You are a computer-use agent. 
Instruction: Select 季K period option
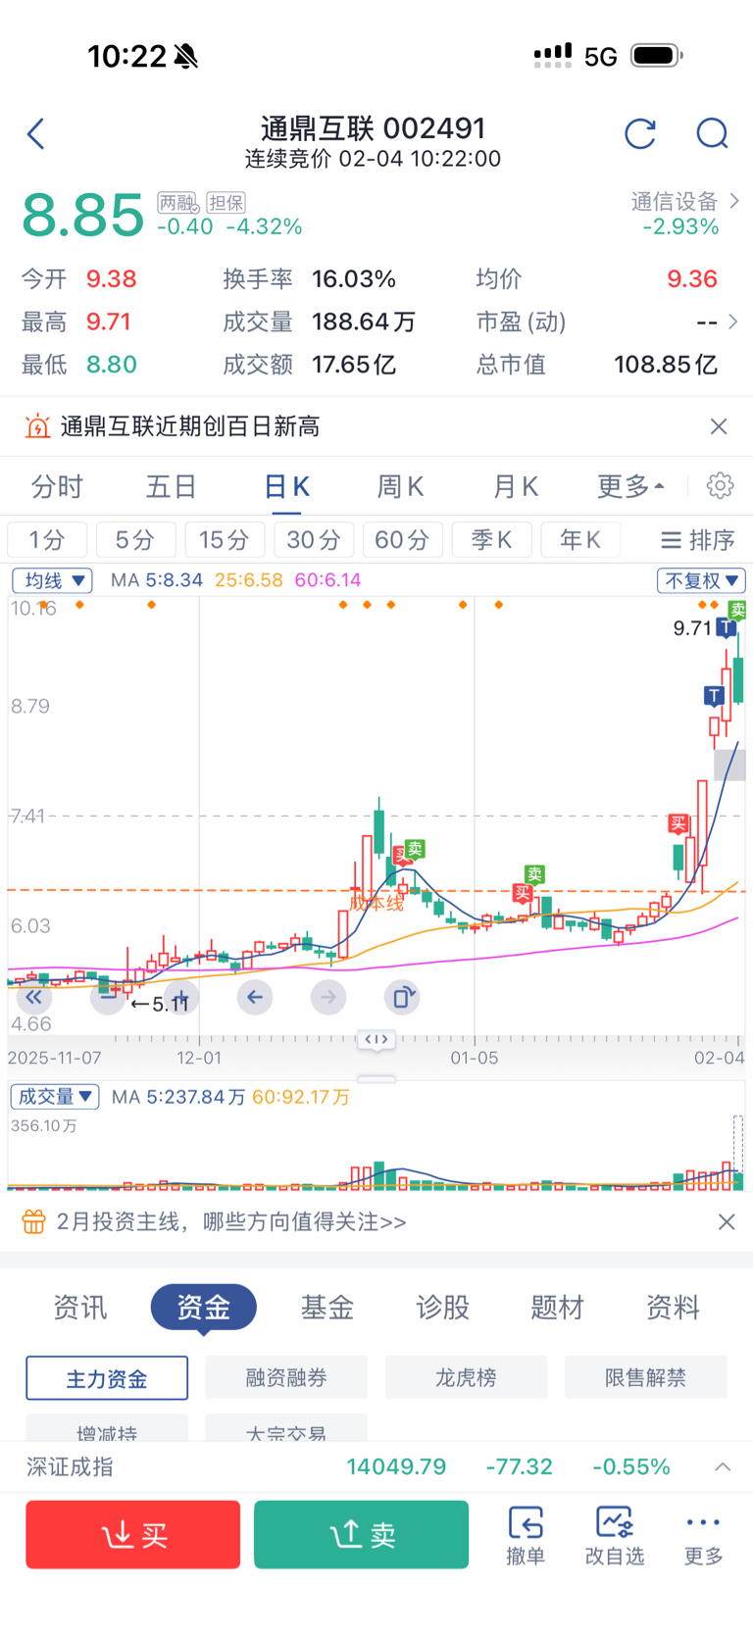point(492,540)
